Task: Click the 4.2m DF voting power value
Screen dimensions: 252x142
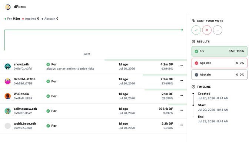Action: pyautogui.click(x=167, y=64)
